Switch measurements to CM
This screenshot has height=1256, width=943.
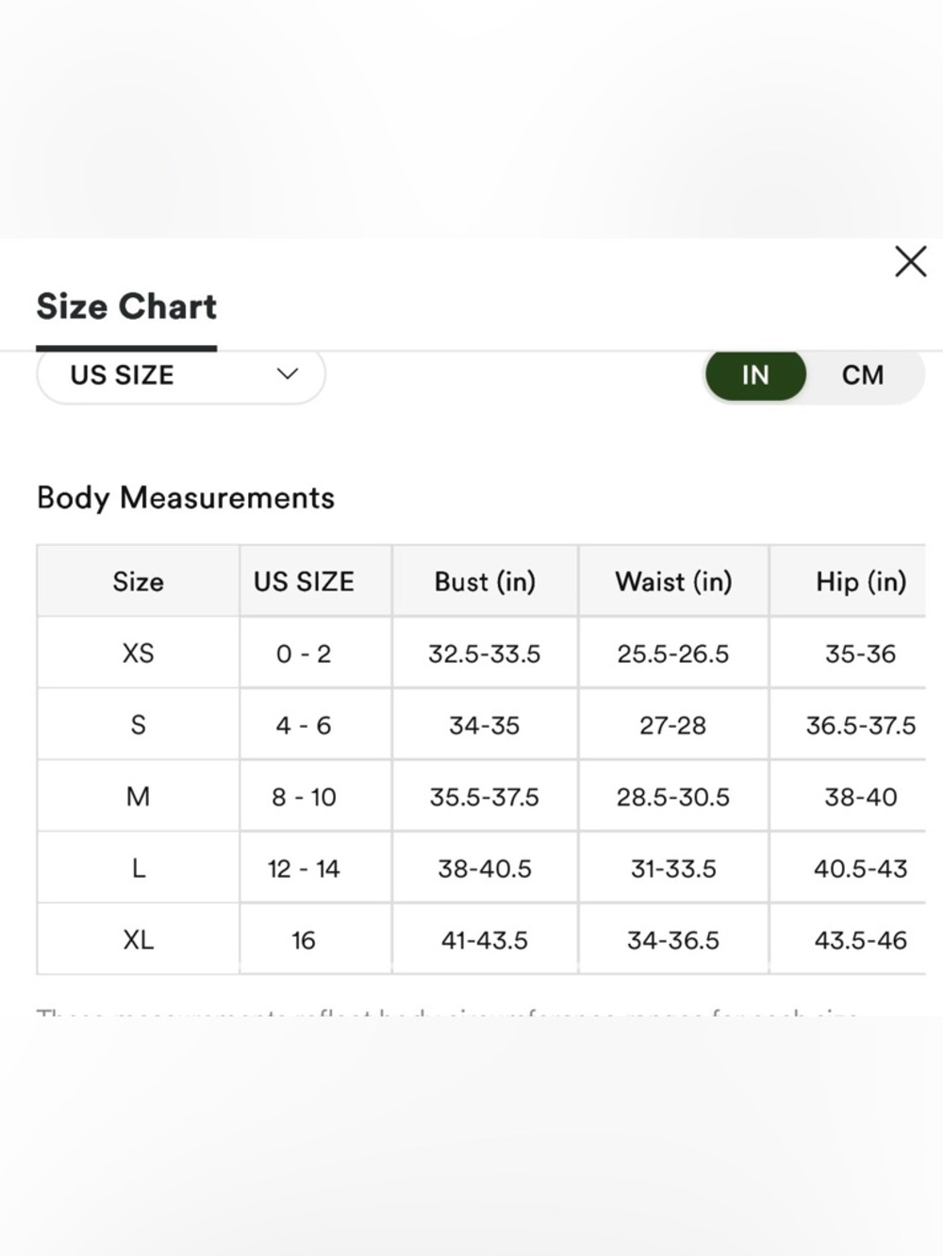pyautogui.click(x=863, y=374)
